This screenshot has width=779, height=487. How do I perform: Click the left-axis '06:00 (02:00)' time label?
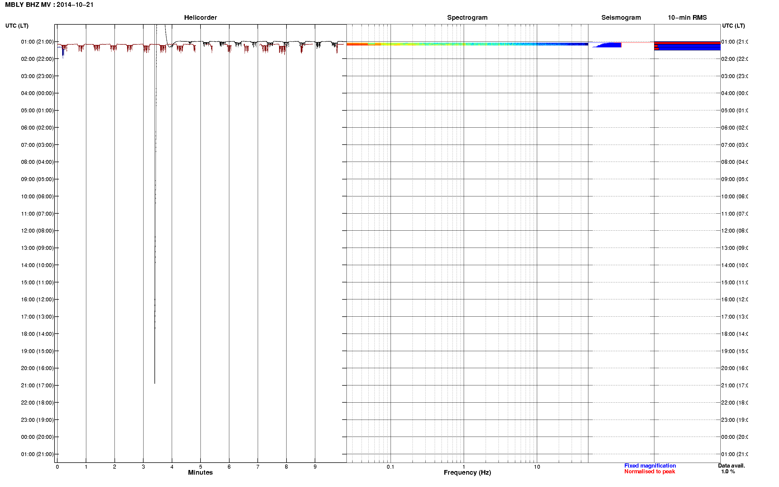click(x=37, y=128)
